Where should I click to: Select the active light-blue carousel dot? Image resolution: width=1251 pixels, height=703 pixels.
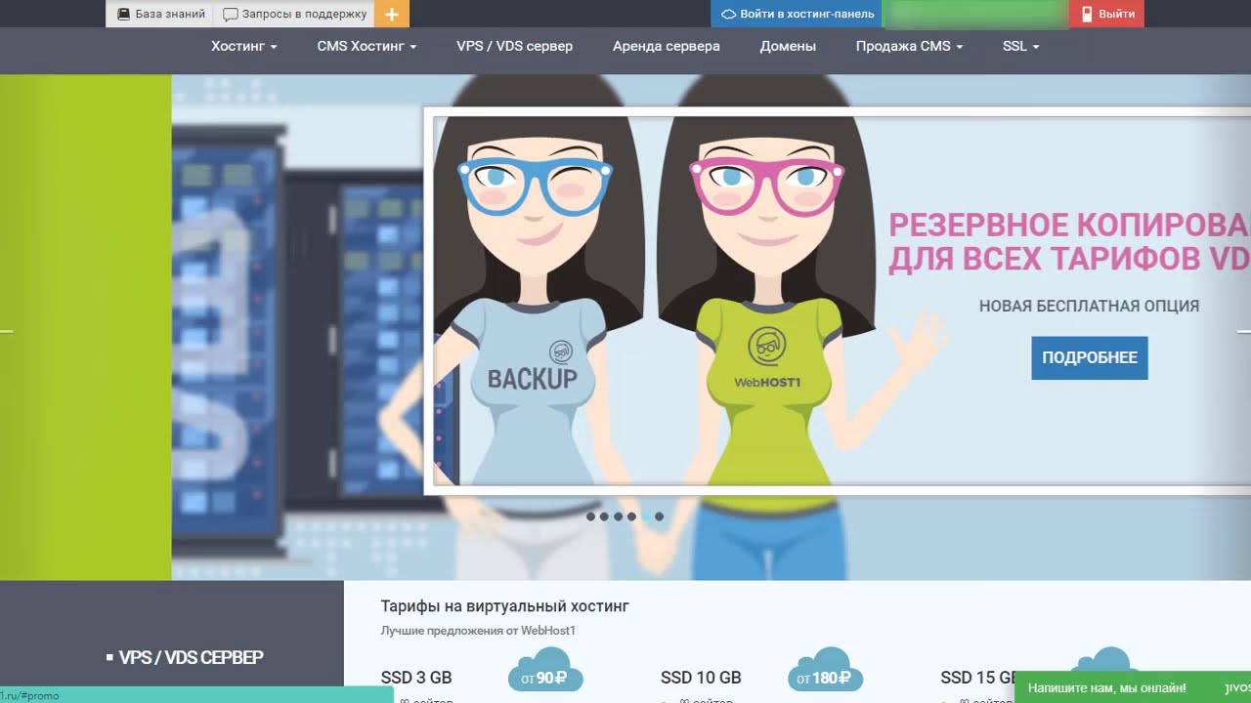pos(645,517)
